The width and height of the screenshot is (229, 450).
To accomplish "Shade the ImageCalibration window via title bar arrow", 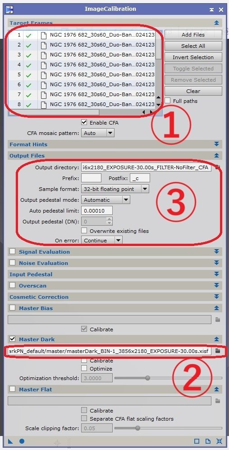I will coord(211,9).
